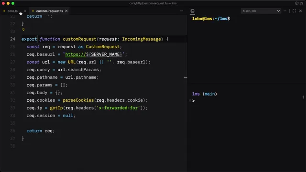Viewport: 306px width, 172px height.
Task: Click the IncomingMessage type annotation
Action: 142,39
